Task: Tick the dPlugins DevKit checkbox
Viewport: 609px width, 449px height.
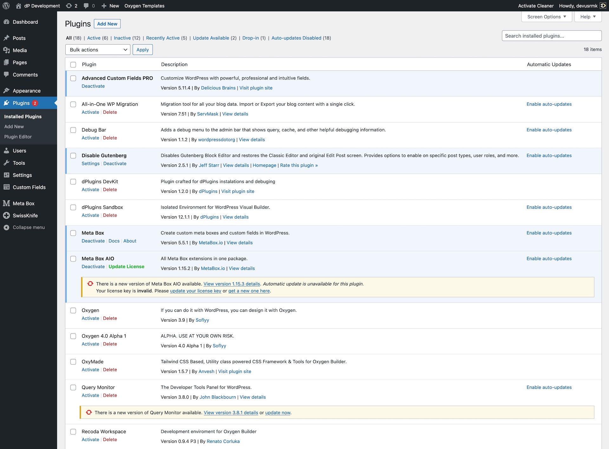Action: point(73,182)
